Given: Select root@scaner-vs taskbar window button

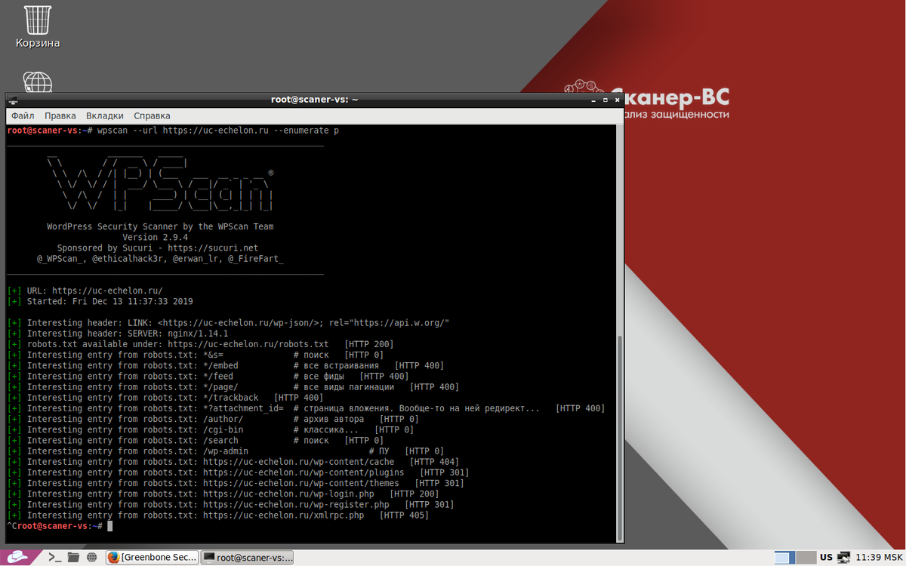Looking at the screenshot, I should tap(246, 558).
